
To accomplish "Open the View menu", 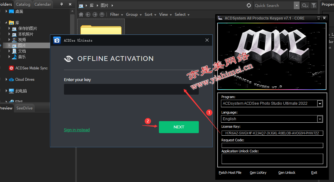I will coord(166,15).
